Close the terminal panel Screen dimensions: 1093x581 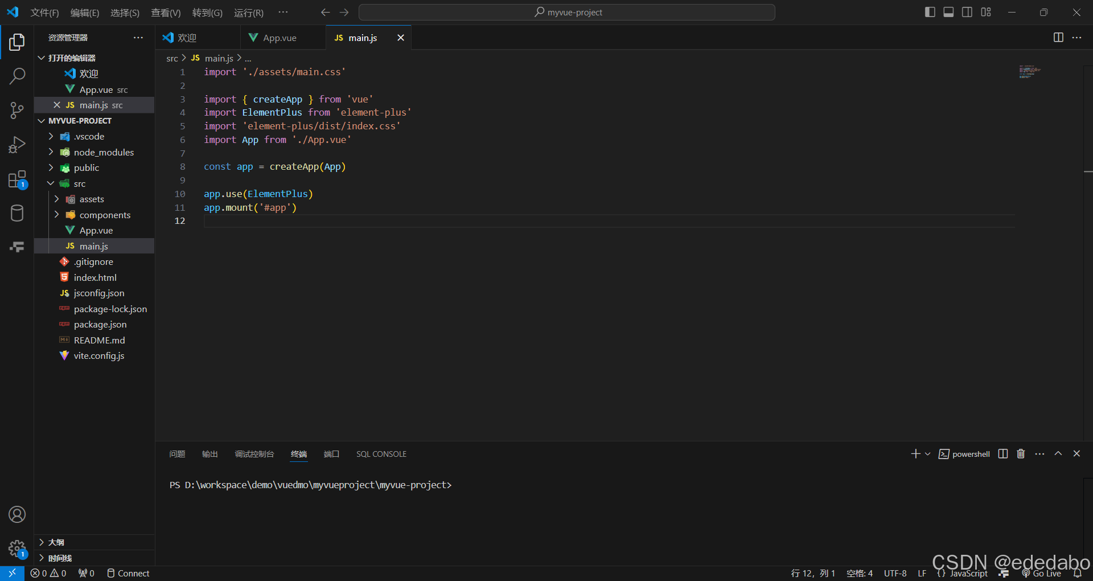click(1076, 454)
